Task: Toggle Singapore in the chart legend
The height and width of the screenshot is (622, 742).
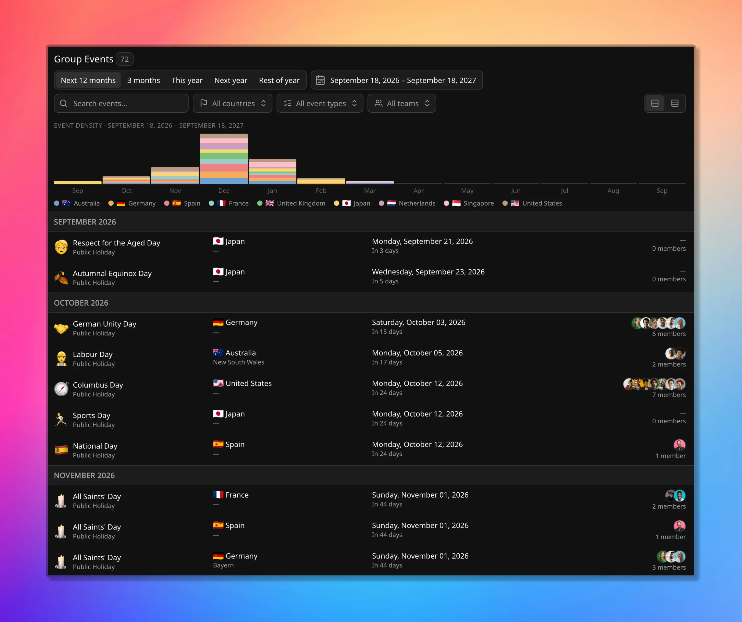Action: click(469, 203)
